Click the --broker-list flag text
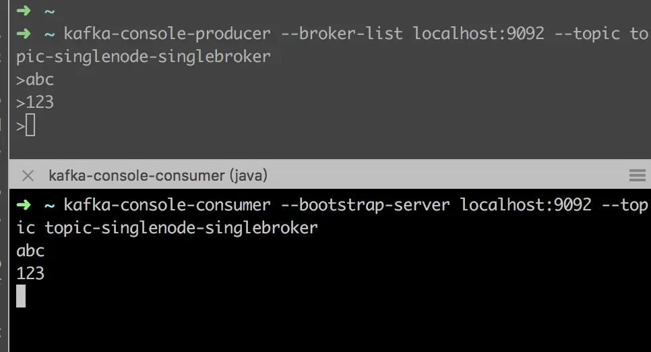The image size is (651, 352). 342,33
